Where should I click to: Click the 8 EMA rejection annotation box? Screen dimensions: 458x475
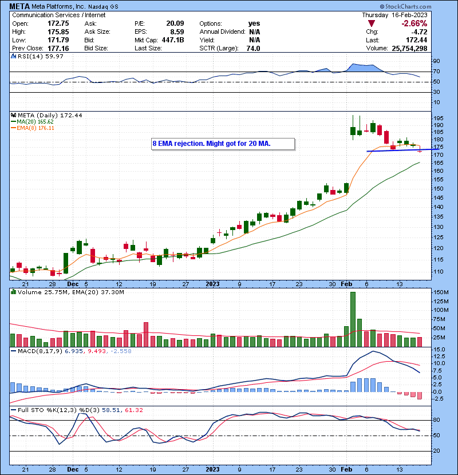click(223, 144)
